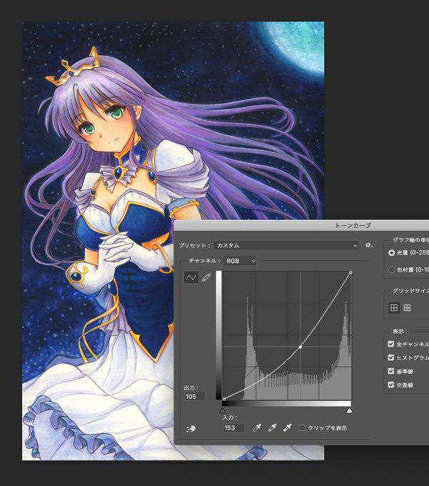Pick the black point eyedropper
The height and width of the screenshot is (486, 429).
click(x=257, y=428)
